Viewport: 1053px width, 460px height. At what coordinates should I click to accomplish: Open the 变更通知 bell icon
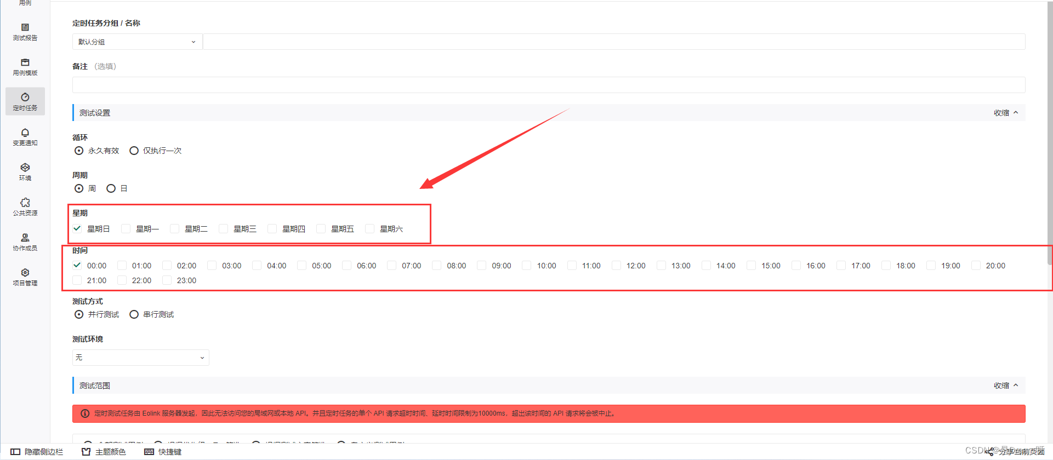[x=25, y=133]
